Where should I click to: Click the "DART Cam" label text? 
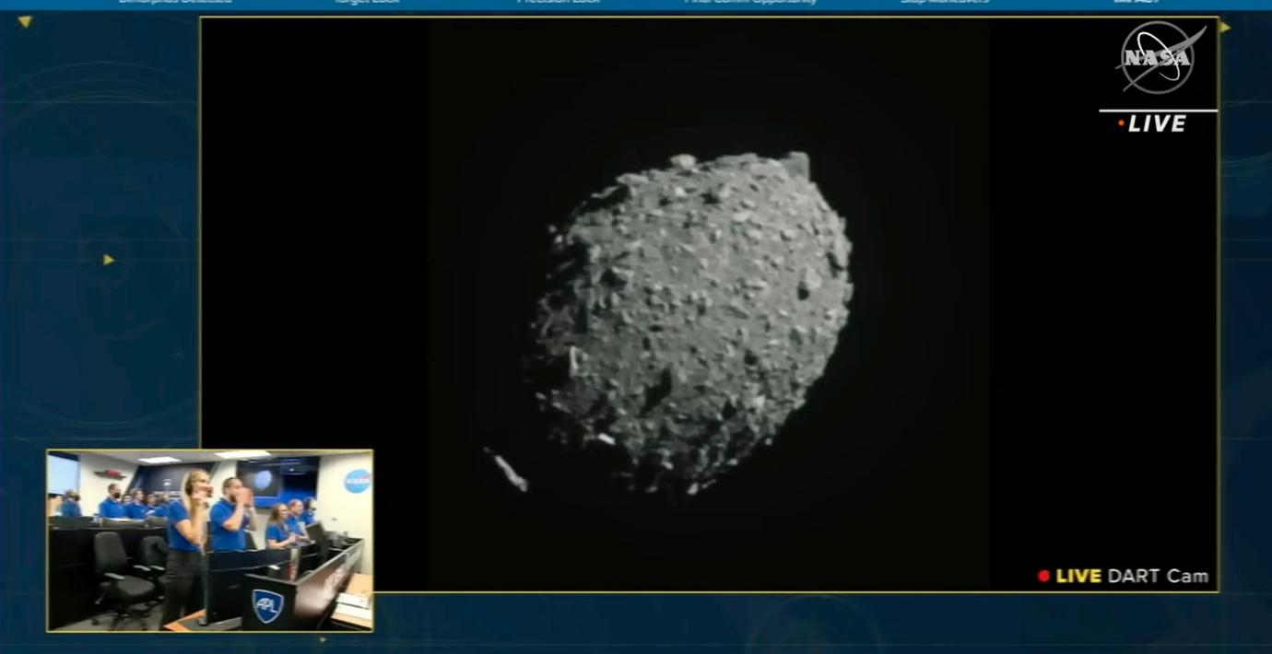1158,576
